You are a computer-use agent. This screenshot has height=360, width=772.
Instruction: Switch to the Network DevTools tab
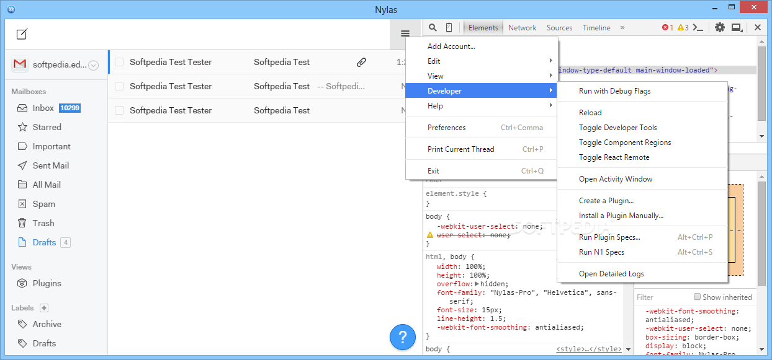coord(522,27)
